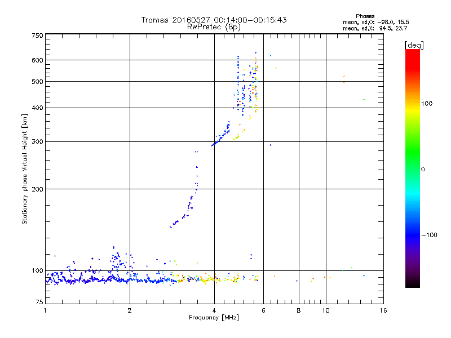Click the 'Phases' heading at top right
The width and height of the screenshot is (451, 338).
[x=365, y=16]
